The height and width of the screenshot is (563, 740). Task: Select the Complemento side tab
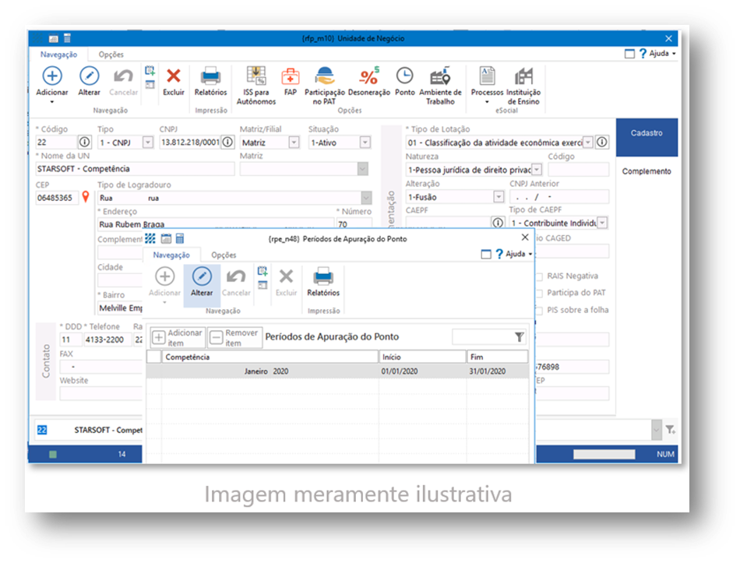(x=646, y=171)
